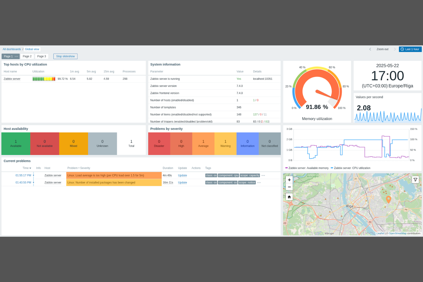Toggle Time sort order in Current problems
The height and width of the screenshot is (282, 423).
point(27,168)
